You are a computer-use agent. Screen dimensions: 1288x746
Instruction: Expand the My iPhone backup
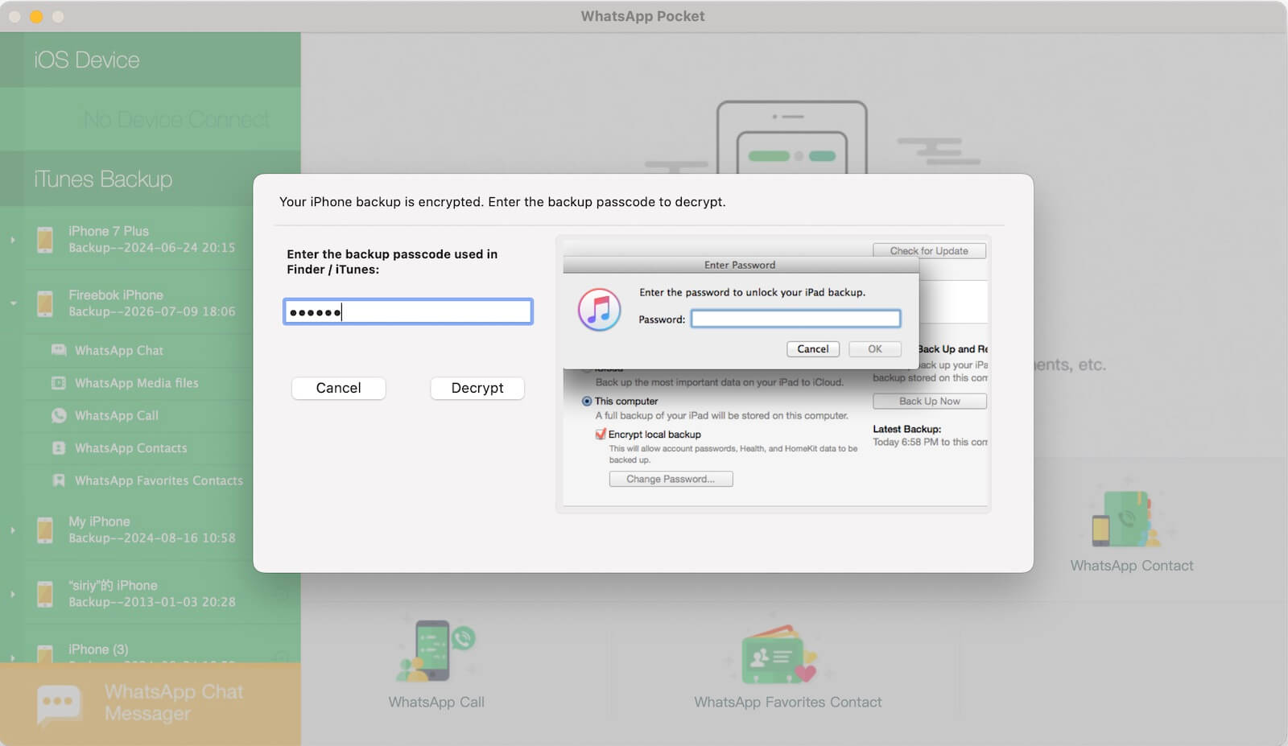[13, 530]
